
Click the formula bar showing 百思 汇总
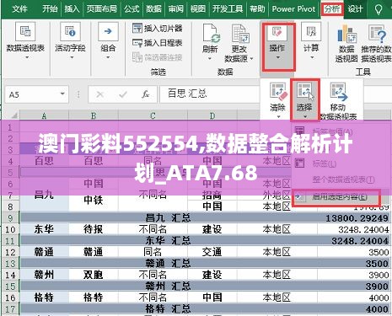point(209,94)
